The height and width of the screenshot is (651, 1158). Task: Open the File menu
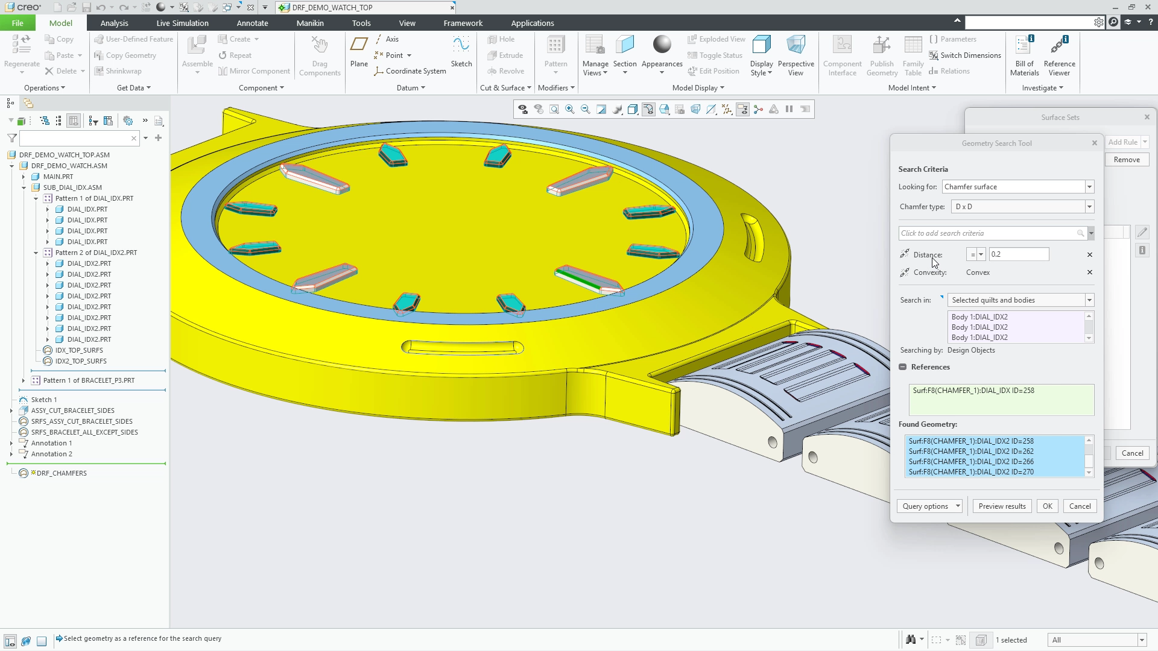click(17, 23)
